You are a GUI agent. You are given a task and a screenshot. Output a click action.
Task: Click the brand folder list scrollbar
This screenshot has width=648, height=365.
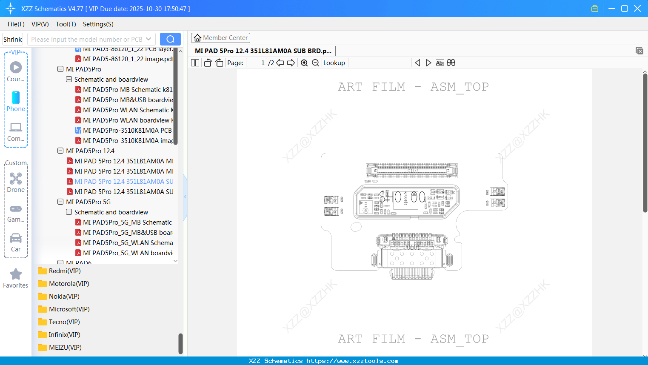(x=180, y=343)
